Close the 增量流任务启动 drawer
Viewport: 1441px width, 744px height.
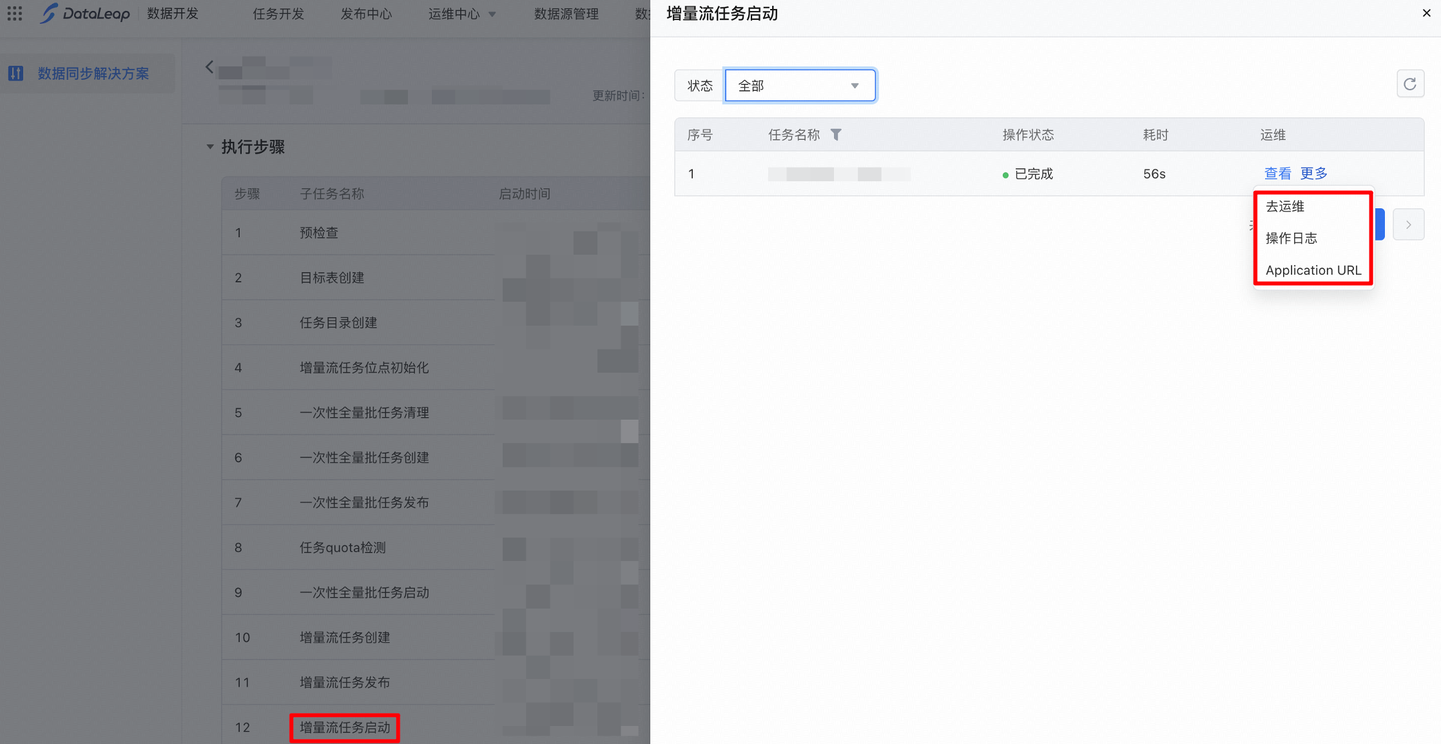[1426, 13]
